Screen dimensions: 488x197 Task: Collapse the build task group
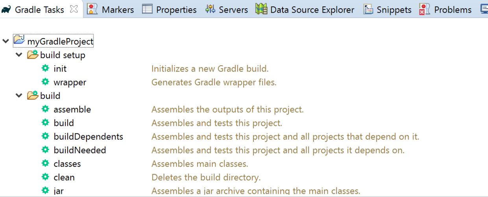[19, 96]
